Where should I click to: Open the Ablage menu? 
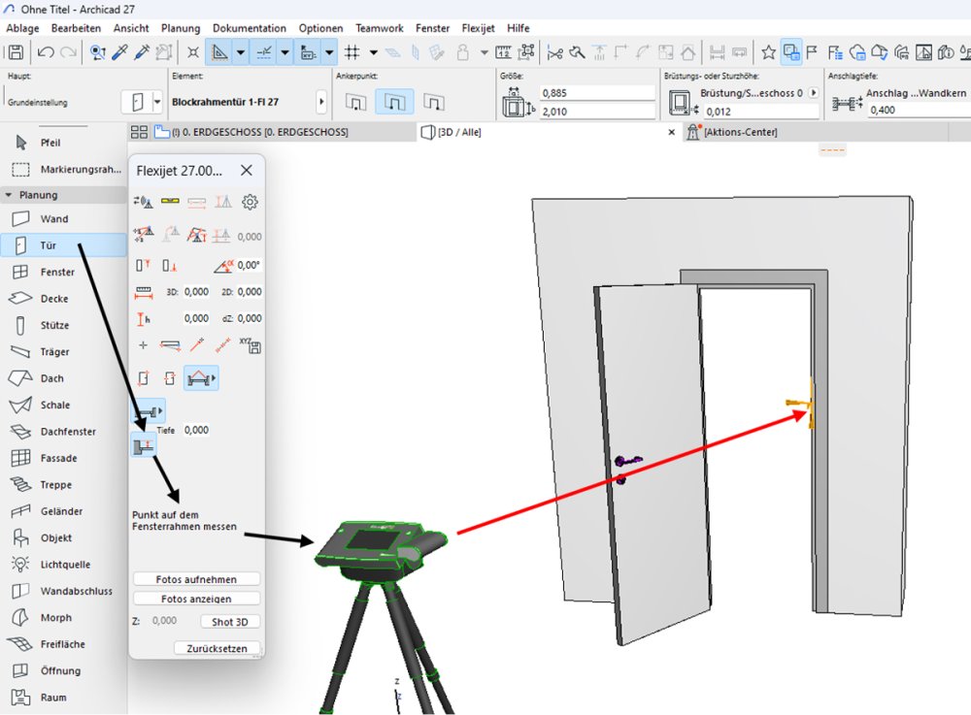[23, 28]
